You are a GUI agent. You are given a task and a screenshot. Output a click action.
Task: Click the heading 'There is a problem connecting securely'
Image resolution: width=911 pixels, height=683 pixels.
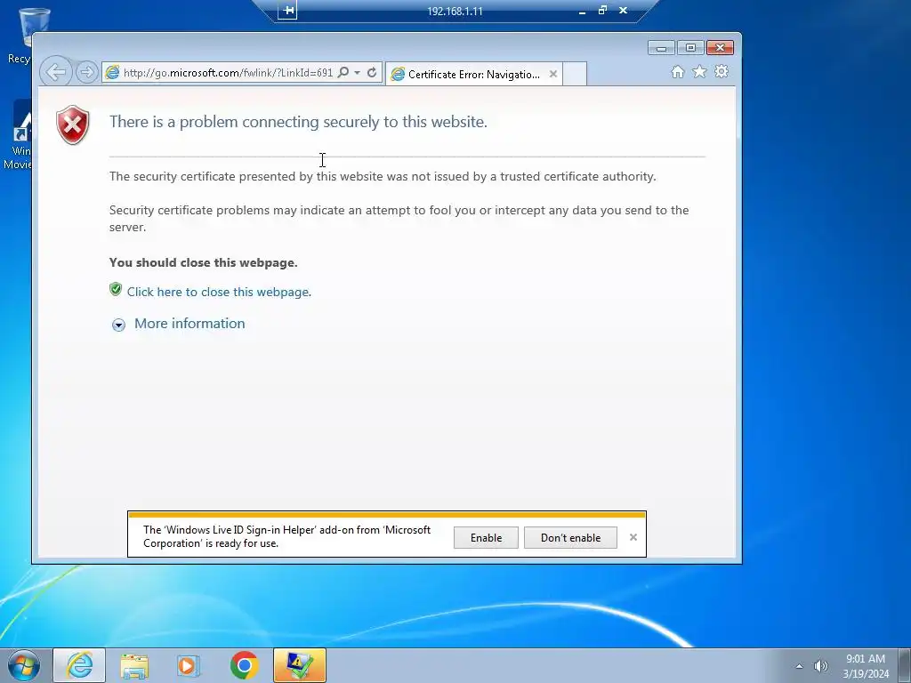pos(298,121)
